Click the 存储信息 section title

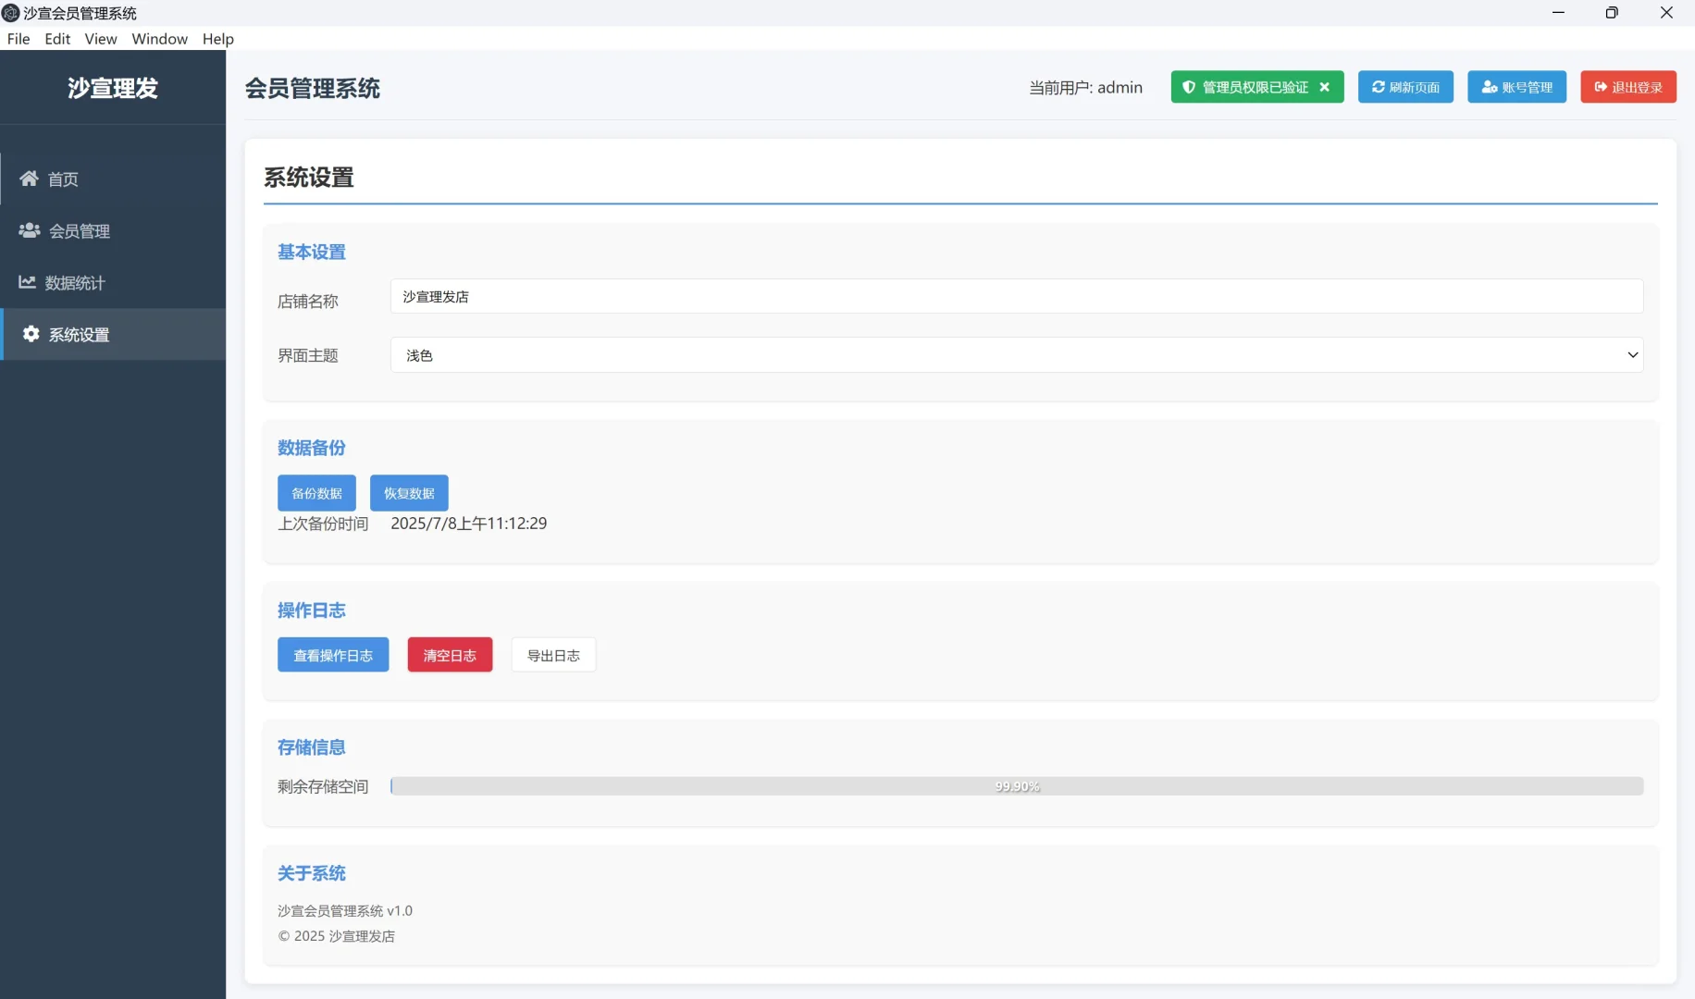(312, 747)
